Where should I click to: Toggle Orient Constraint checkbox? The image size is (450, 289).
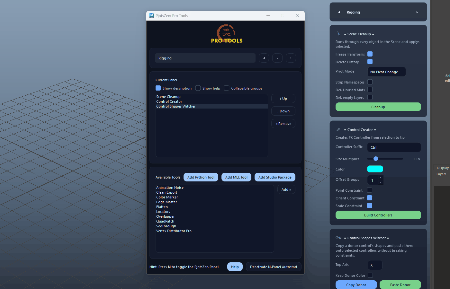point(370,198)
